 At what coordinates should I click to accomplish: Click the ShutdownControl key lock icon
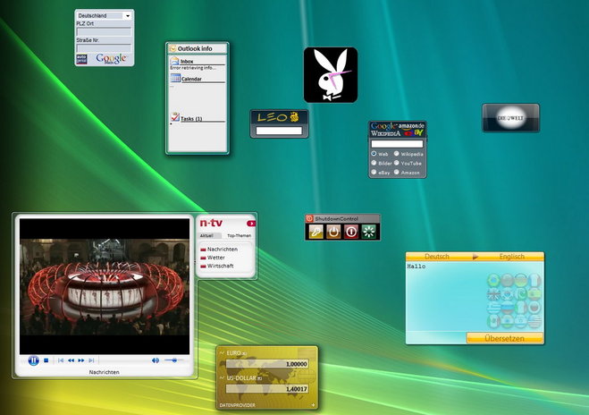pyautogui.click(x=316, y=232)
